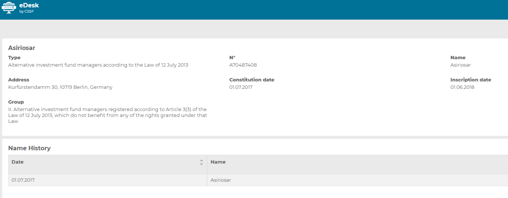Click the N° field label

click(x=232, y=58)
